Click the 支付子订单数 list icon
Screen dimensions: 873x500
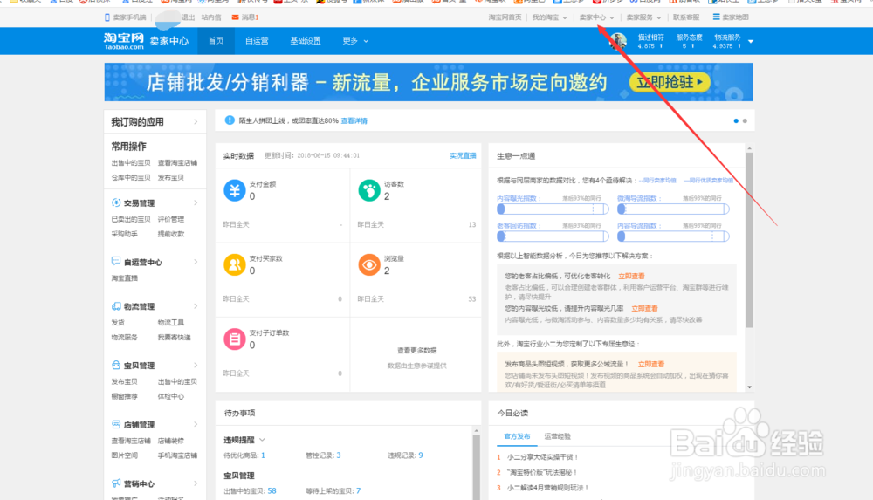coord(234,339)
